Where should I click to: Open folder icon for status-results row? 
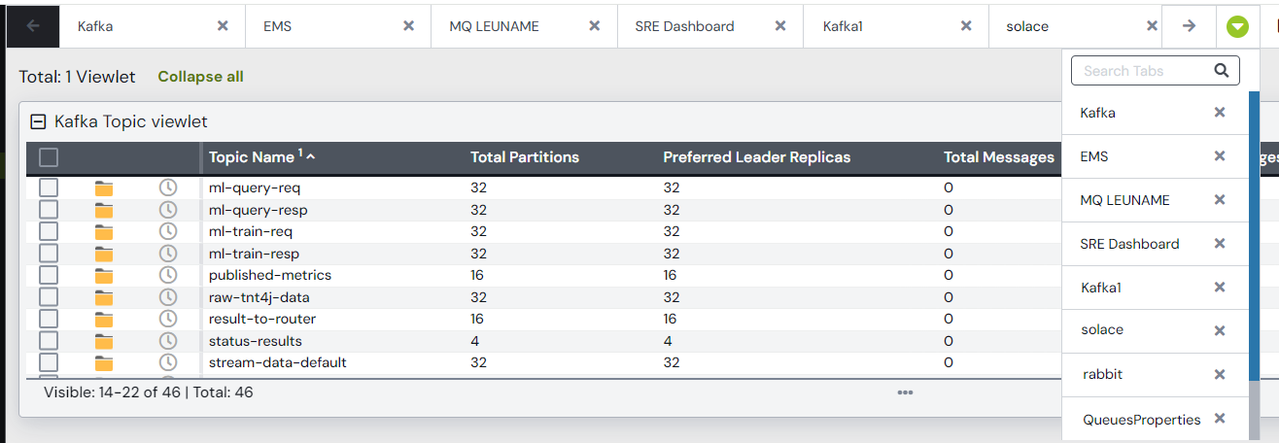tap(104, 341)
